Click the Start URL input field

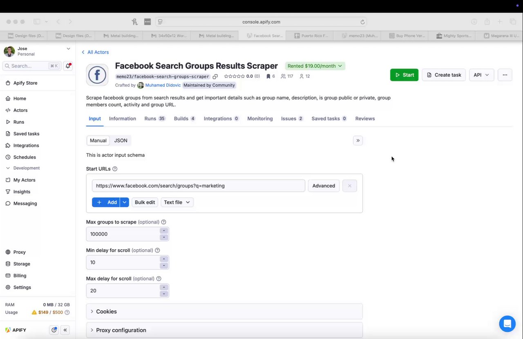[x=199, y=186]
